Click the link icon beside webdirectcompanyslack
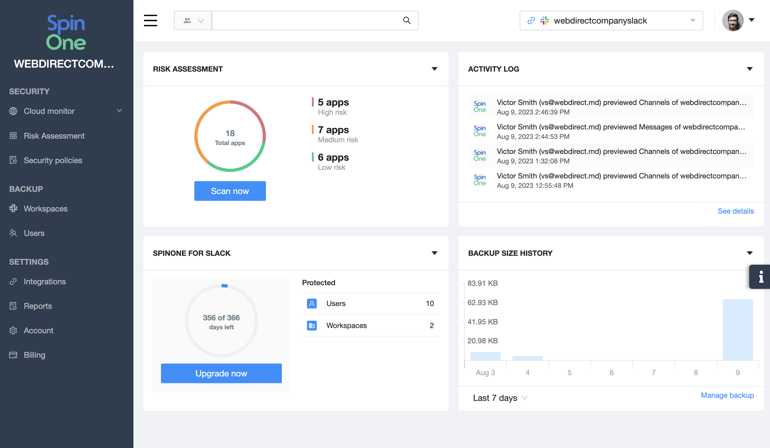 coord(531,21)
